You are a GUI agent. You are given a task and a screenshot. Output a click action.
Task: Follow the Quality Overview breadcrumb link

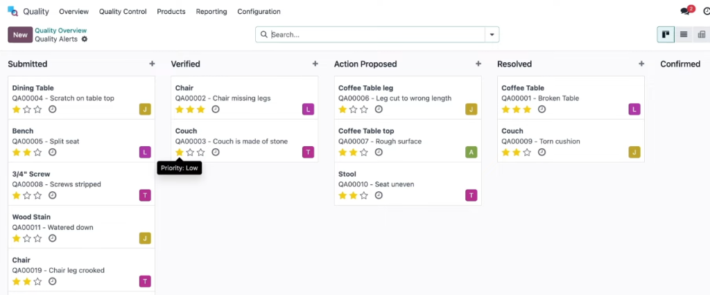click(x=61, y=30)
